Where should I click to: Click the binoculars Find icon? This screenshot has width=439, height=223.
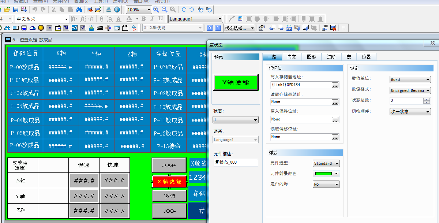(x=79, y=10)
